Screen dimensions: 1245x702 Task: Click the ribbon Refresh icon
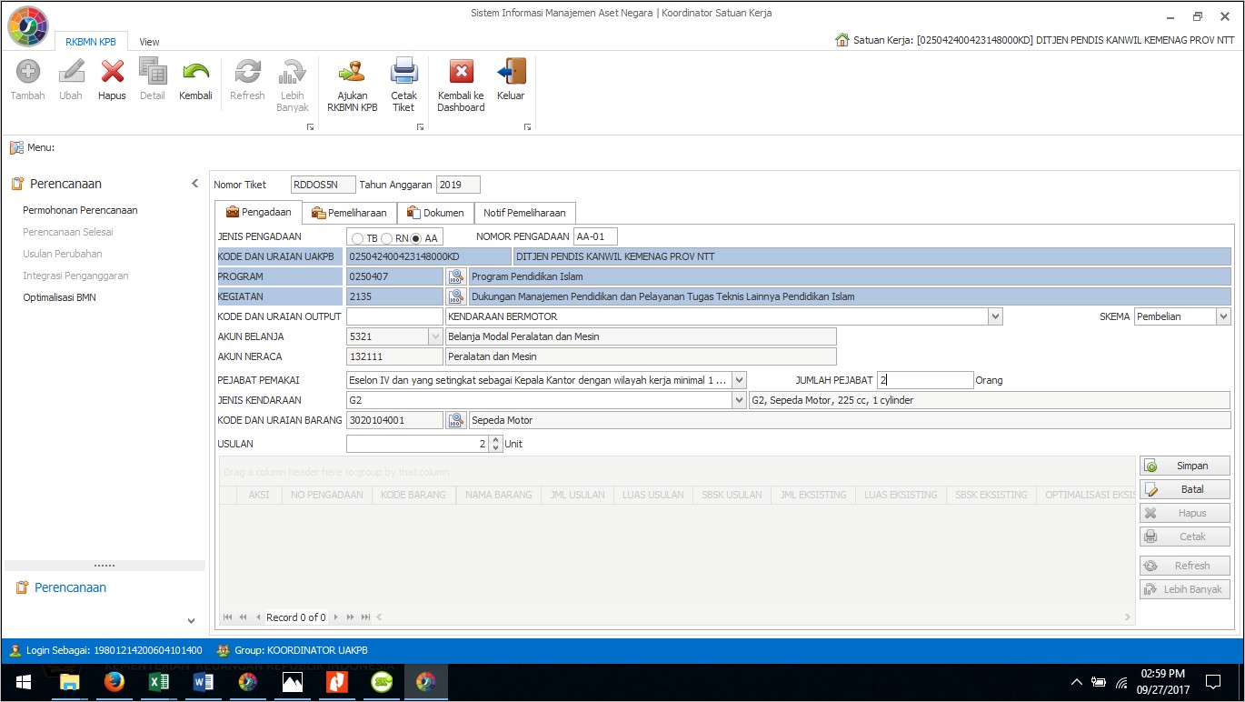tap(247, 72)
